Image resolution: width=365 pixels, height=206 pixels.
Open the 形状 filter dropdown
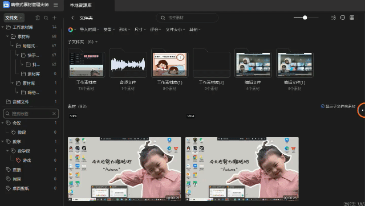[x=124, y=30]
